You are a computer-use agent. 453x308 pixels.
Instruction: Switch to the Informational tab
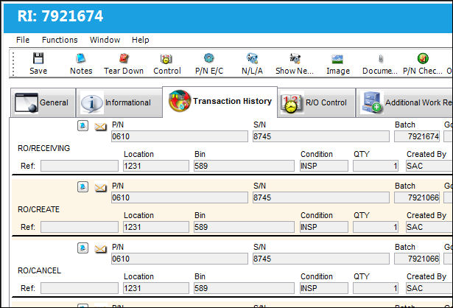[119, 102]
